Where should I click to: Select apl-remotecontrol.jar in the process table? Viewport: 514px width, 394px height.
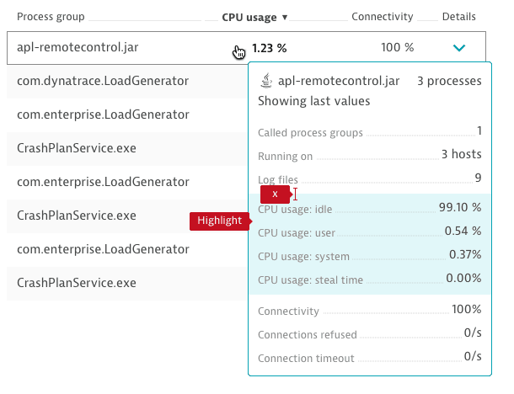(x=78, y=47)
